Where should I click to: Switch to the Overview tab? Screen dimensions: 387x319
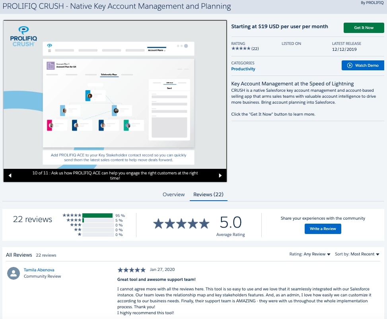point(173,195)
